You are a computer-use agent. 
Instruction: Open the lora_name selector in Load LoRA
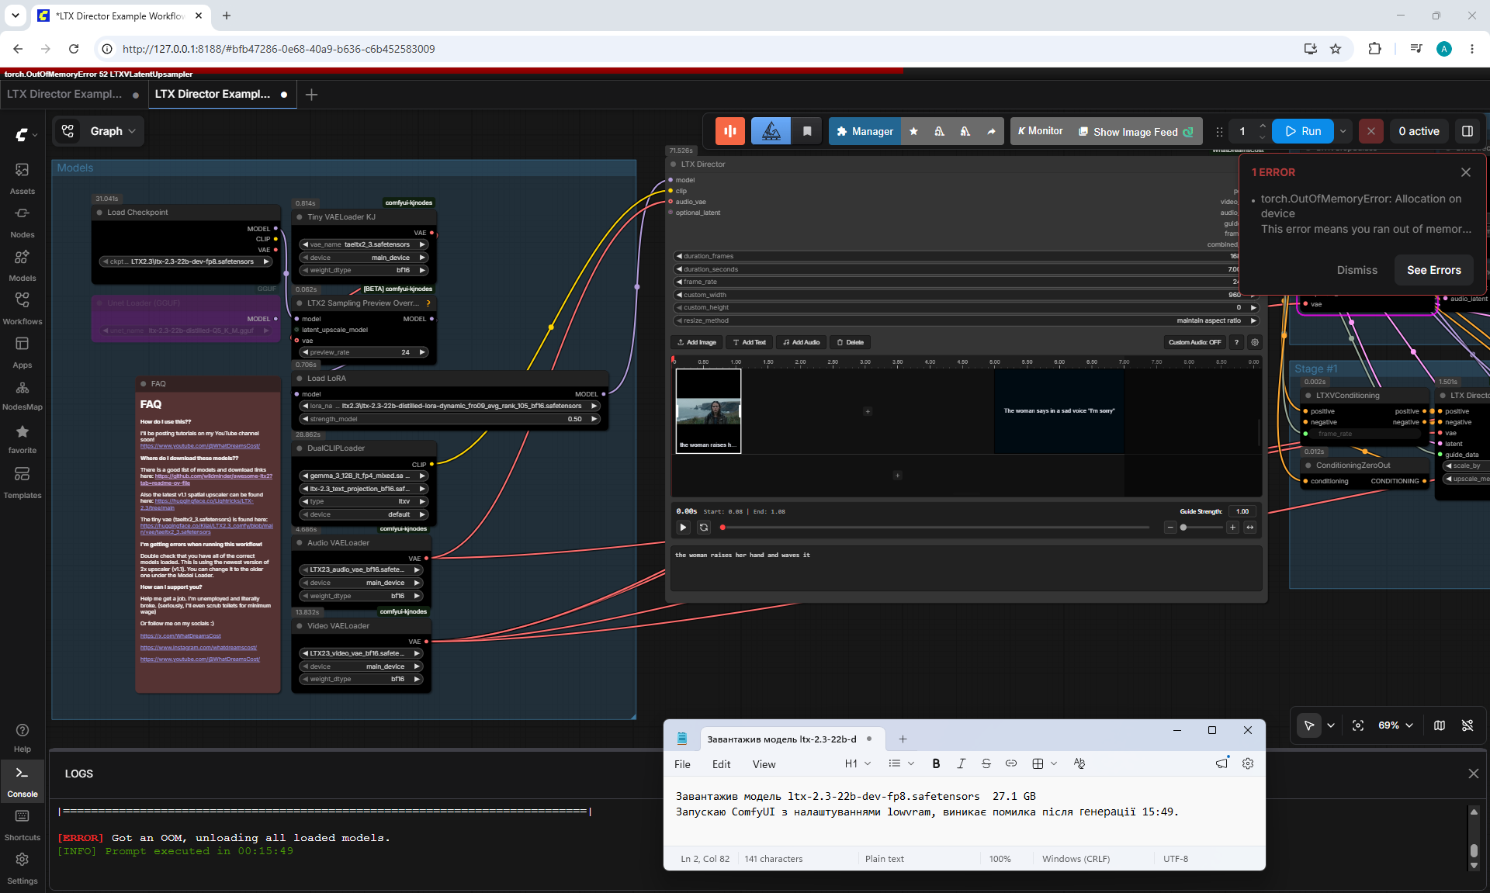click(x=450, y=406)
